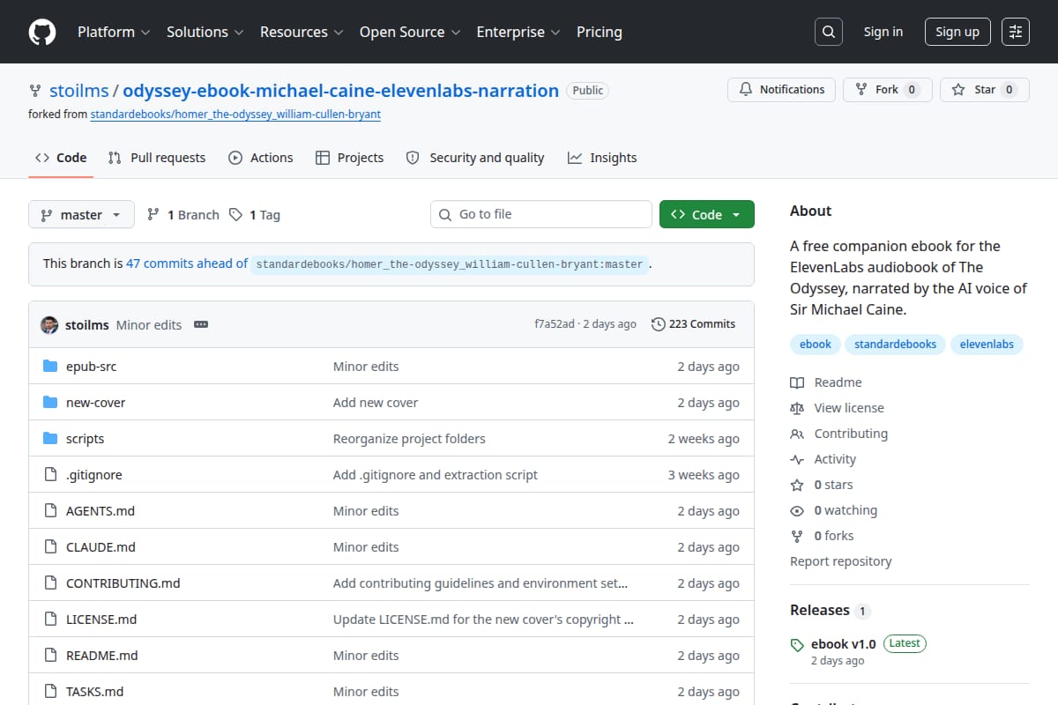
Task: Open 'Reorganize project folders' commit message
Action: pyautogui.click(x=409, y=439)
